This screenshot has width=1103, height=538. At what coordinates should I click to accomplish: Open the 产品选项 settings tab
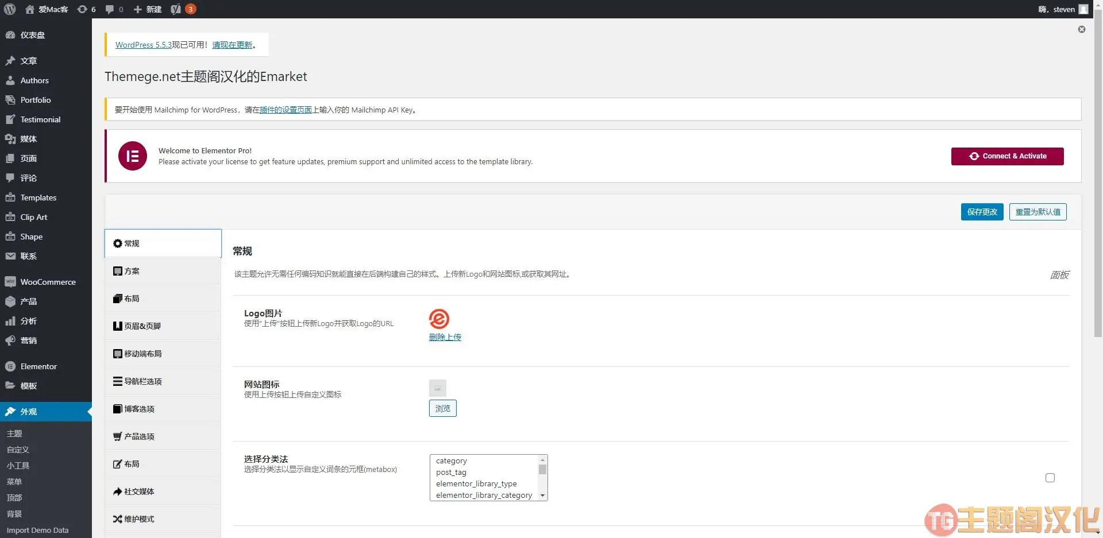coord(163,436)
